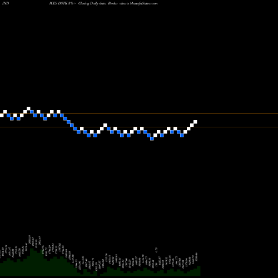Click the rightmost green volume bar
This screenshot has height=278, width=278.
[198, 271]
